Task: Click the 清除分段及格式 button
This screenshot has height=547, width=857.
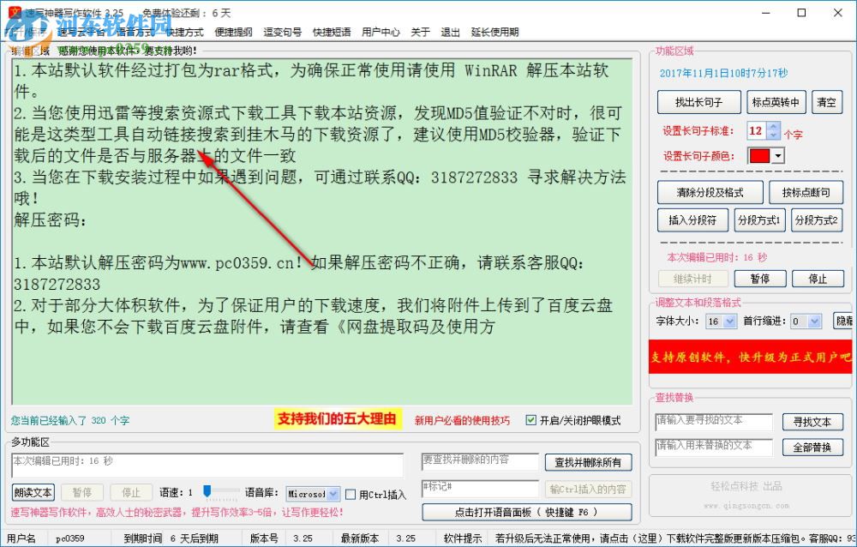Action: click(x=710, y=193)
